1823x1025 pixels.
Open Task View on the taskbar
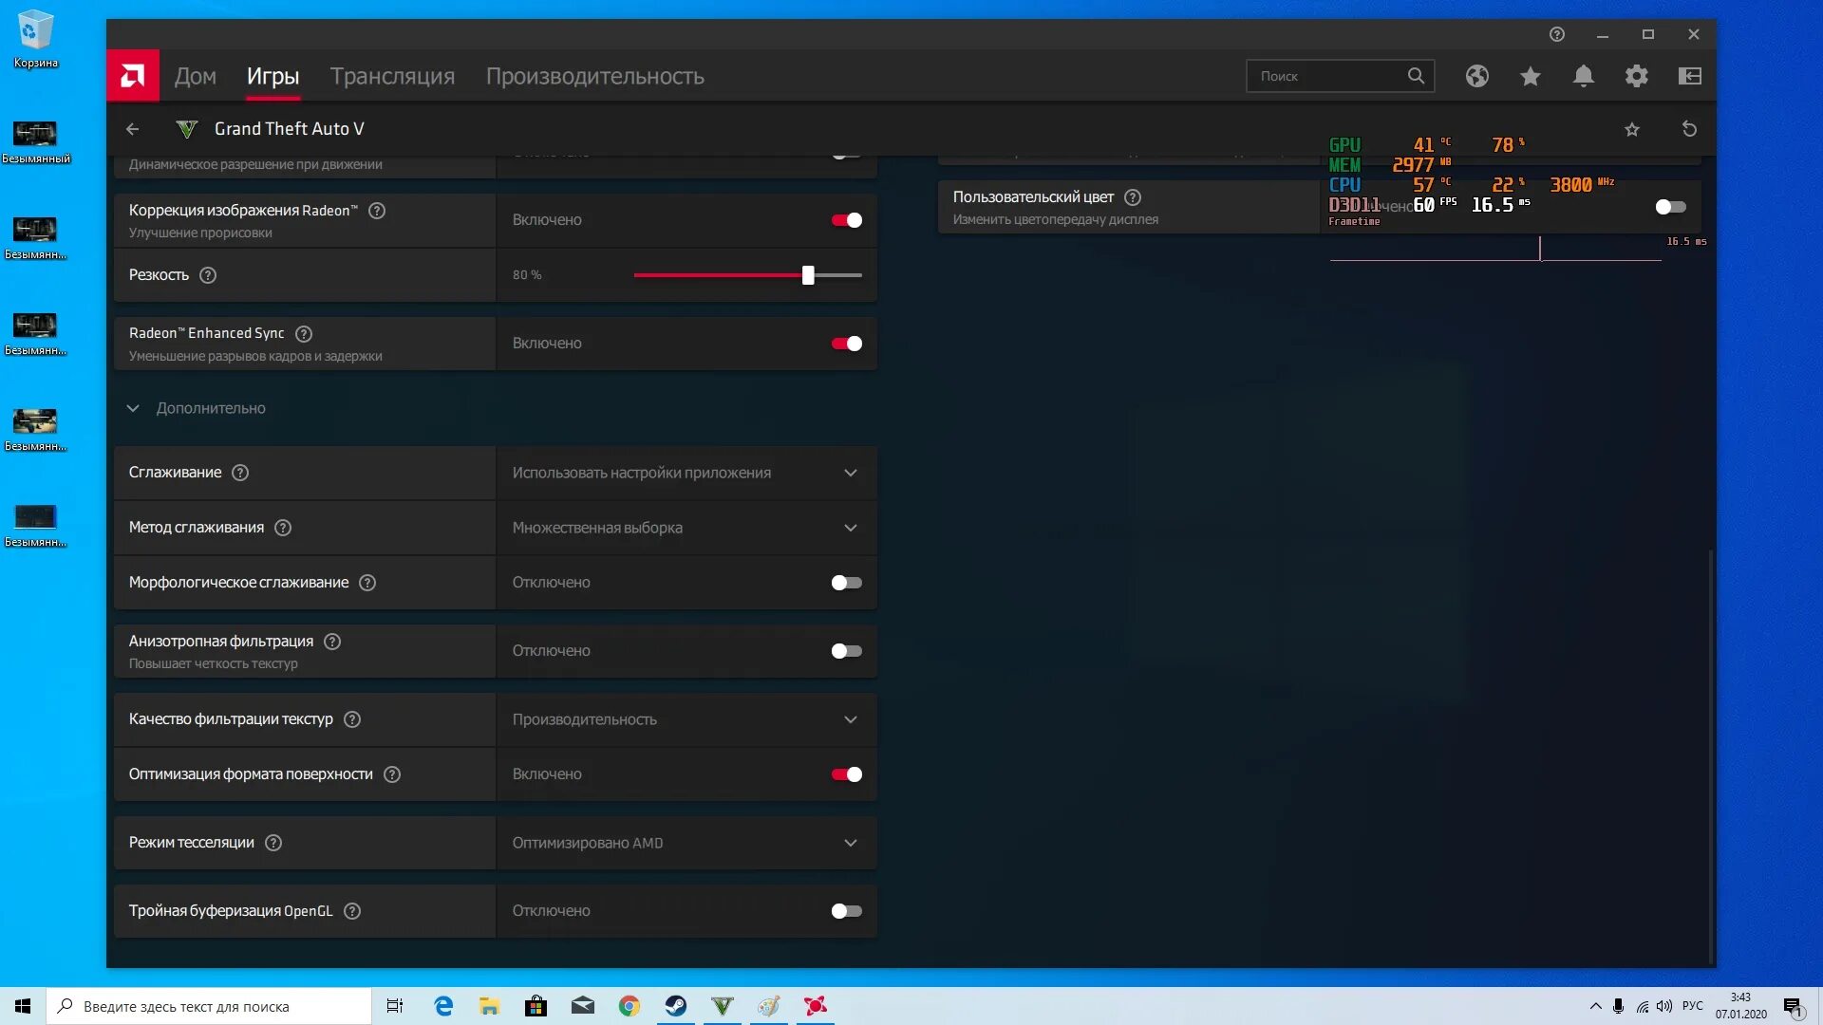(x=395, y=1006)
